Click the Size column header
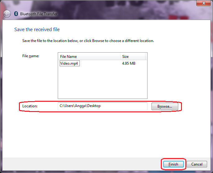Viewport: 213px width, 173px height. tap(133, 57)
